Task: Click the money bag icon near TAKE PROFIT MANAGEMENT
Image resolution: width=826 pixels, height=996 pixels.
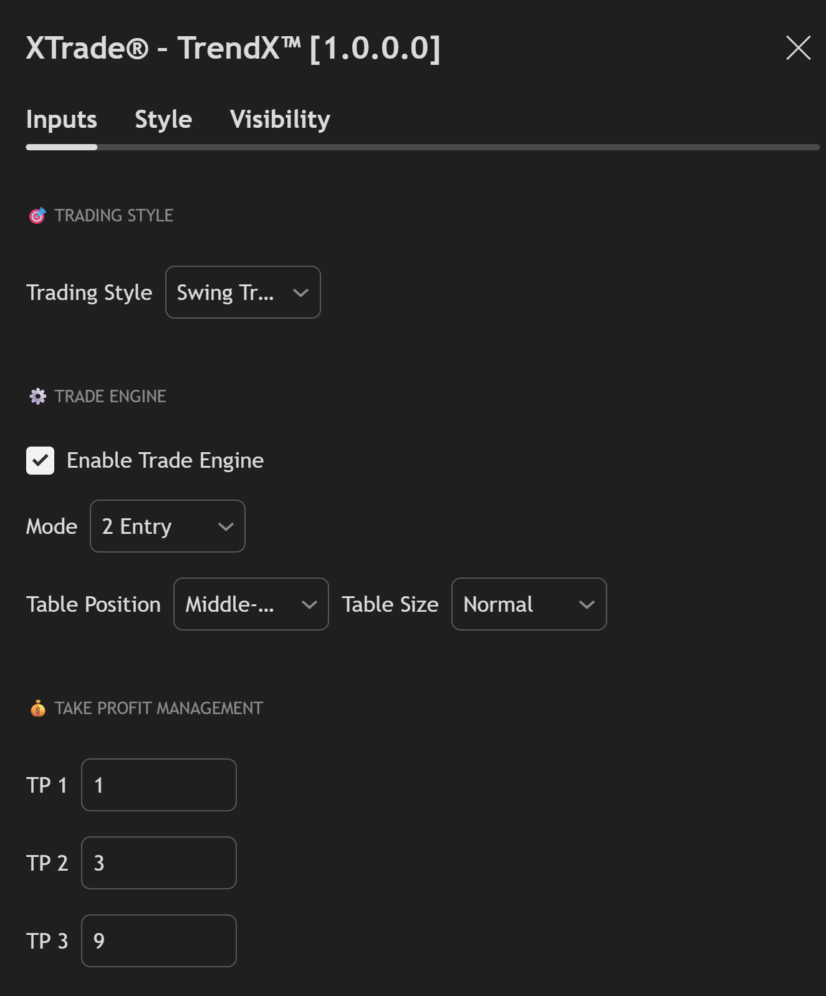Action: (38, 708)
